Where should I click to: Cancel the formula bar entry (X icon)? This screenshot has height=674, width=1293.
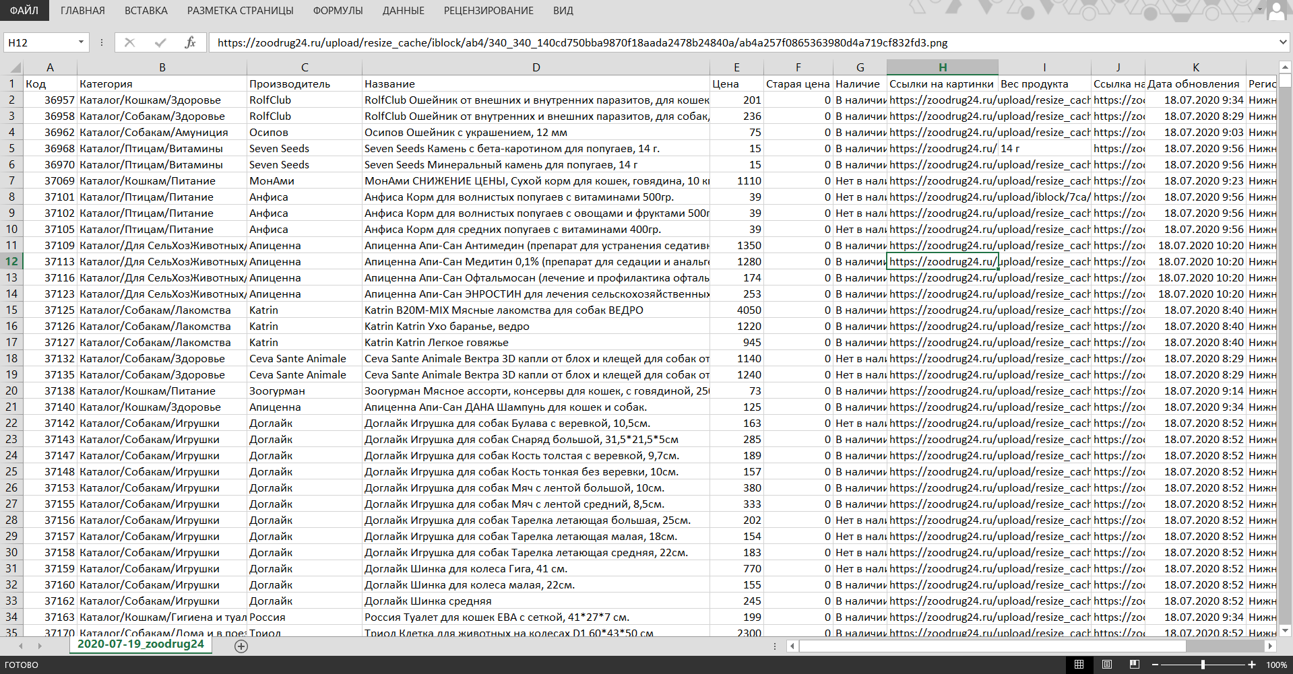129,42
